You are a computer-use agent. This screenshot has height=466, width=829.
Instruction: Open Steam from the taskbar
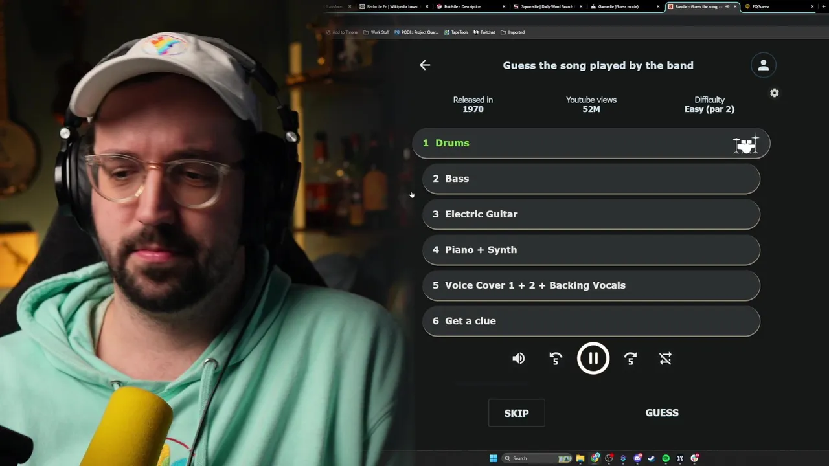point(652,458)
